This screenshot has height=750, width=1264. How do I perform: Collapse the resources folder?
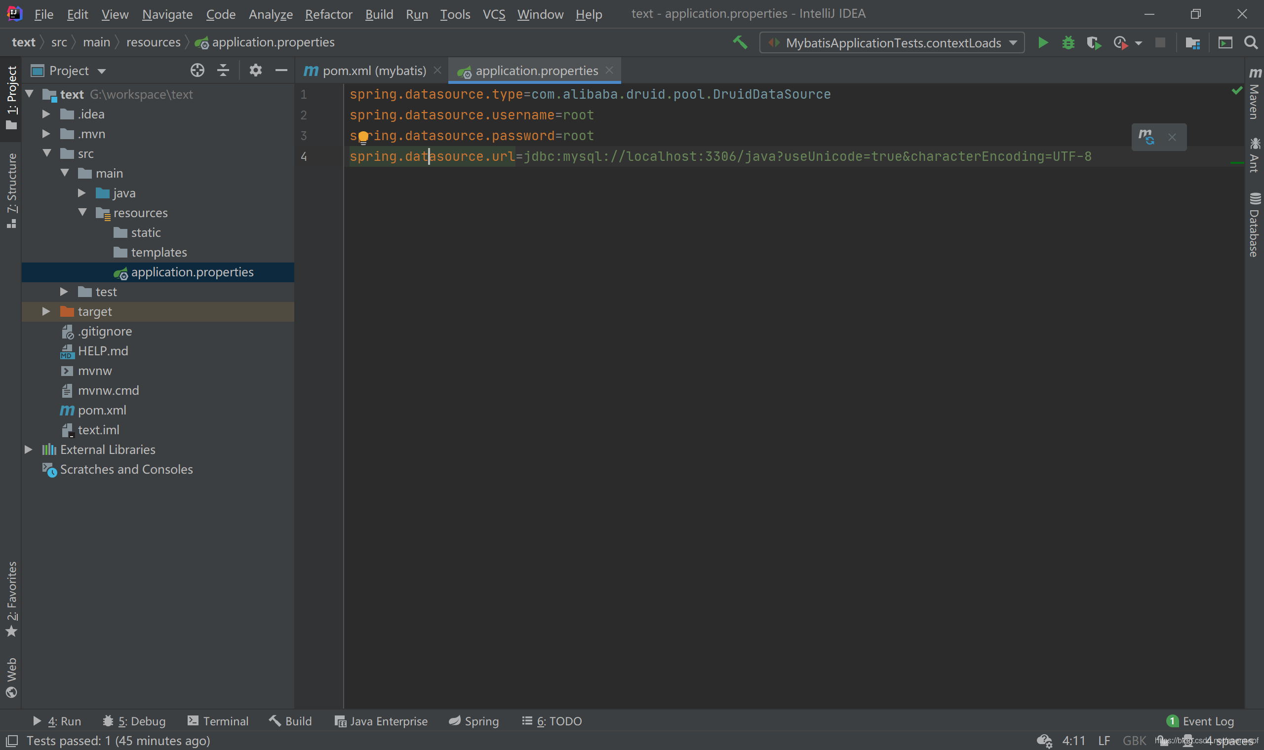tap(82, 212)
